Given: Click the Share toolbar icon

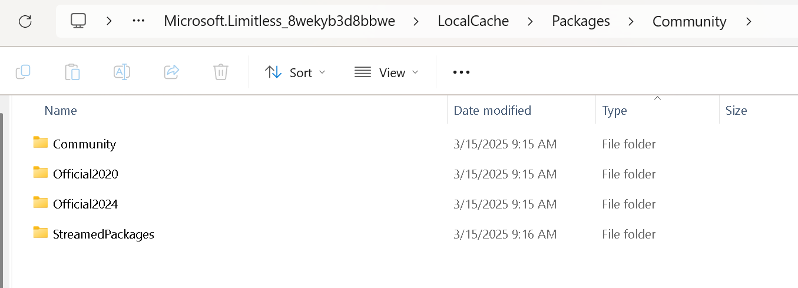Looking at the screenshot, I should (171, 72).
